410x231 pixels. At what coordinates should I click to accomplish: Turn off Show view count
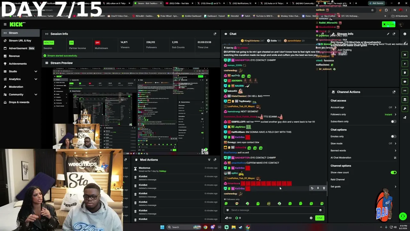tap(393, 173)
